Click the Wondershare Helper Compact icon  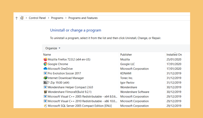click(x=45, y=87)
